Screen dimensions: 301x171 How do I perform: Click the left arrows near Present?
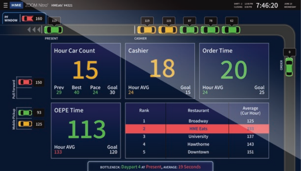[x=34, y=29]
